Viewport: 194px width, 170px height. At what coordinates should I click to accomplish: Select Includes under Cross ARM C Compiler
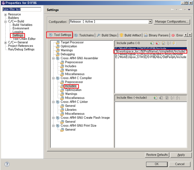71,86
